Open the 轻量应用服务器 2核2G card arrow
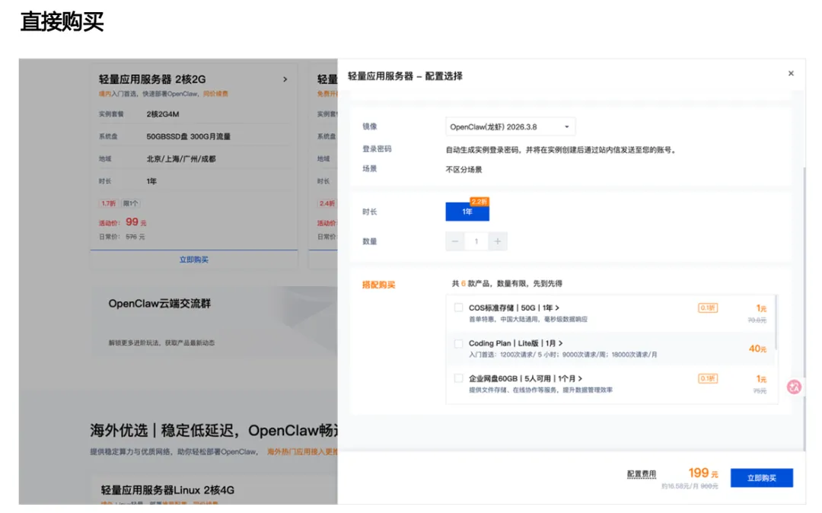Viewport: 822px width, 513px height. (x=285, y=79)
